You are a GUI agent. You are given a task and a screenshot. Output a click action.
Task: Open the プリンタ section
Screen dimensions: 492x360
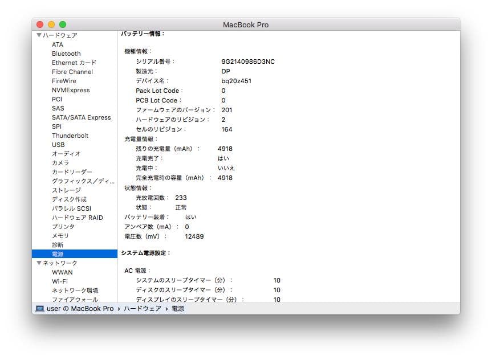(63, 226)
